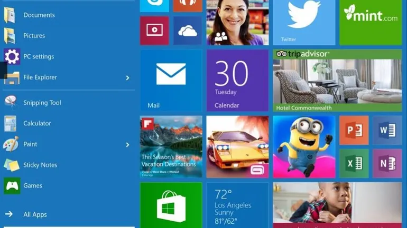407x228 pixels.
Task: Click the Twitter caption text
Action: [x=289, y=39]
